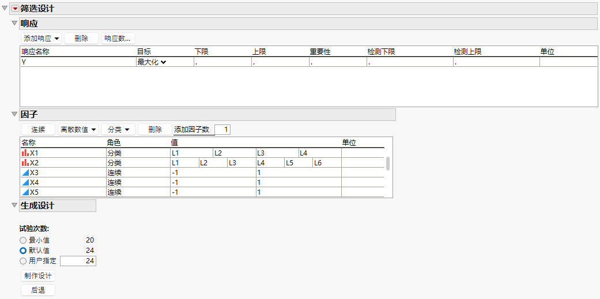
Task: Click the 重要性 cell for response Y
Action: [x=338, y=62]
